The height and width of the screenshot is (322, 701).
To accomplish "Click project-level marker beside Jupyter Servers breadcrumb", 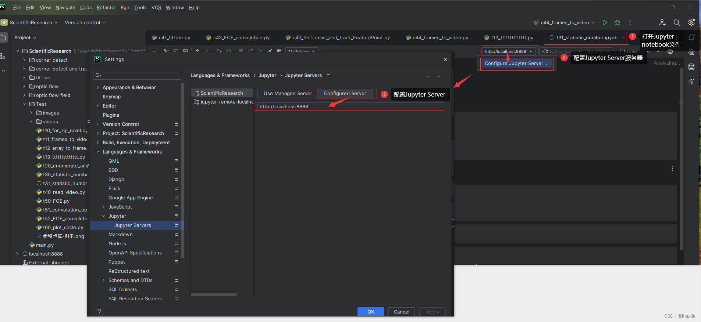I will (329, 76).
